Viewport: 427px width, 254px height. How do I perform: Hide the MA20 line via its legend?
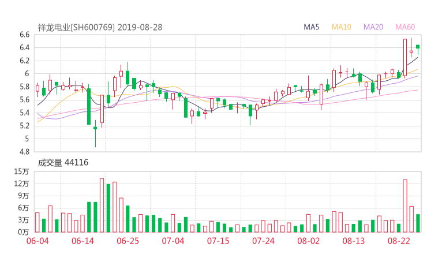coord(373,27)
